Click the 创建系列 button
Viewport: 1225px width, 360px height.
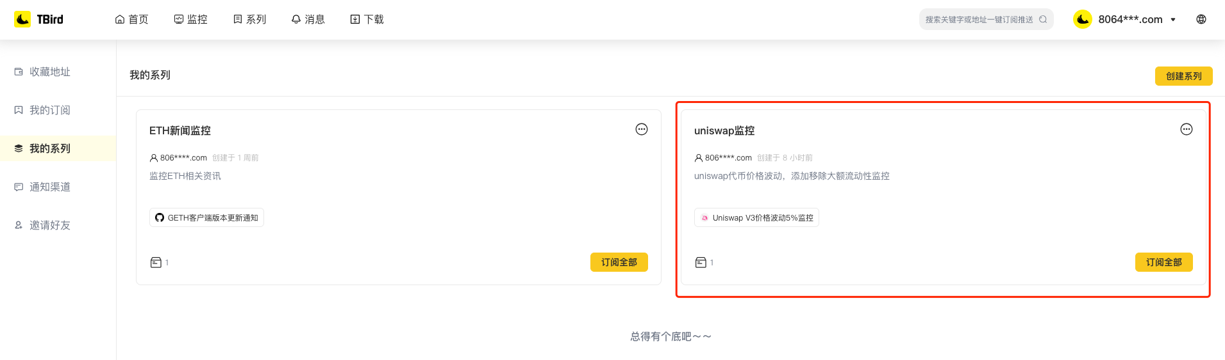1183,76
